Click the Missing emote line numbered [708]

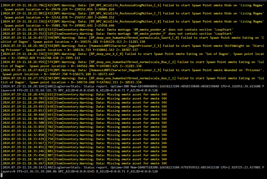coord(84,131)
